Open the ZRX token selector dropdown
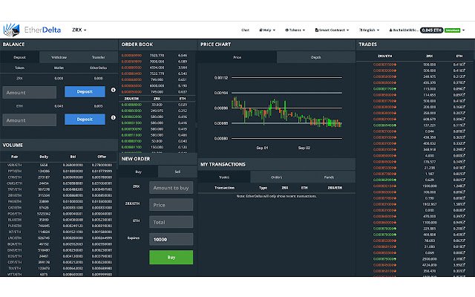475x297 pixels. pyautogui.click(x=79, y=30)
